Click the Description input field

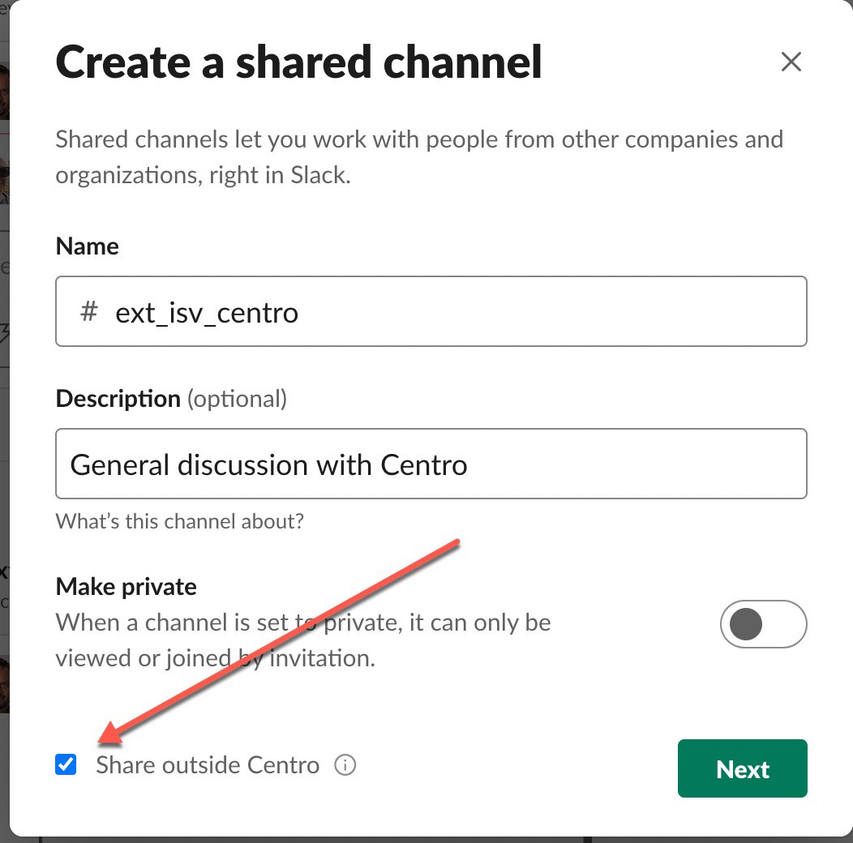(x=431, y=464)
